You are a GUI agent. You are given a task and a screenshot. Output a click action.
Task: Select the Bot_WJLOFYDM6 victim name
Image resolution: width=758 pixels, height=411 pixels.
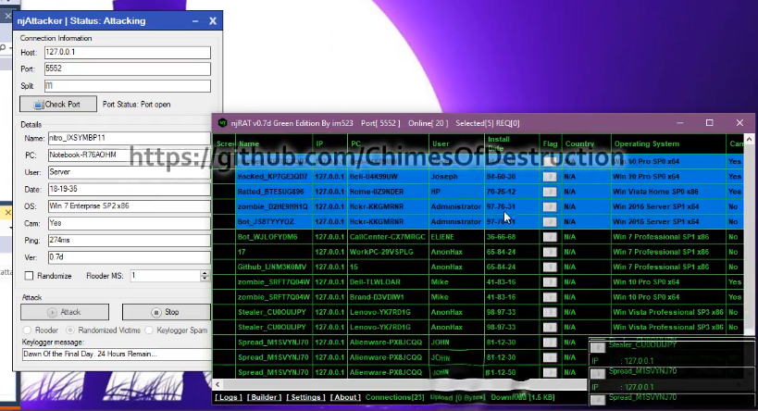click(x=267, y=237)
